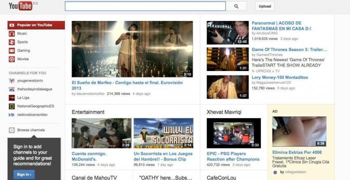Open the Xhevat Mavriqi section heading
This screenshot has height=180, width=350.
coord(224,112)
